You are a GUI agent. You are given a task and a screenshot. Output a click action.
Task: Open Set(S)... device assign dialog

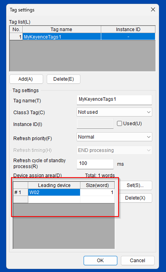point(135,185)
